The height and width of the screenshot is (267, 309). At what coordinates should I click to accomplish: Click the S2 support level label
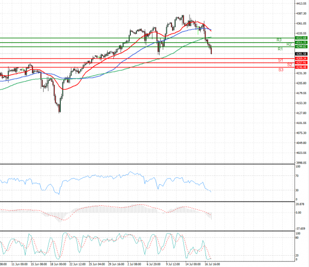(289, 65)
